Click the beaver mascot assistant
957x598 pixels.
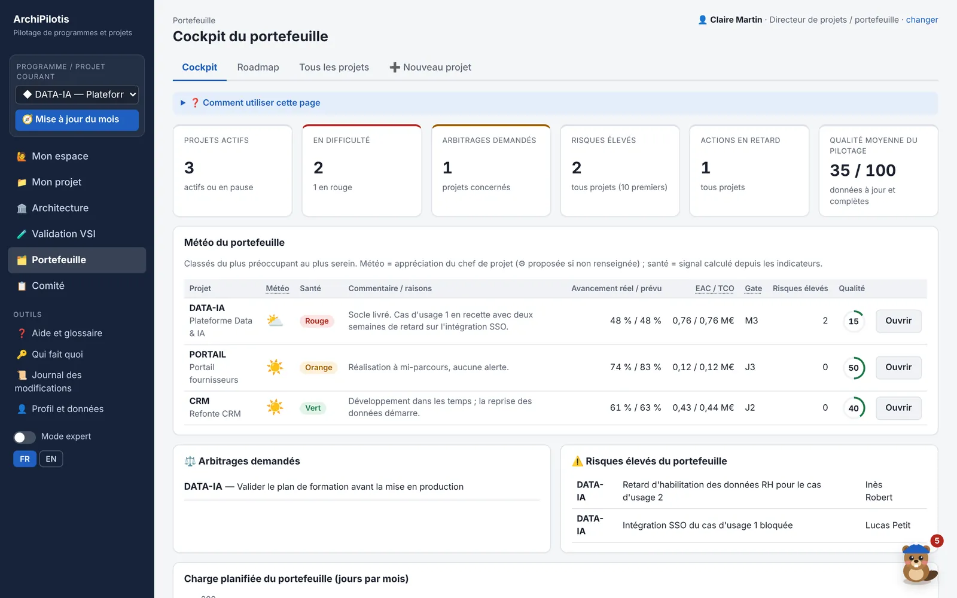918,564
